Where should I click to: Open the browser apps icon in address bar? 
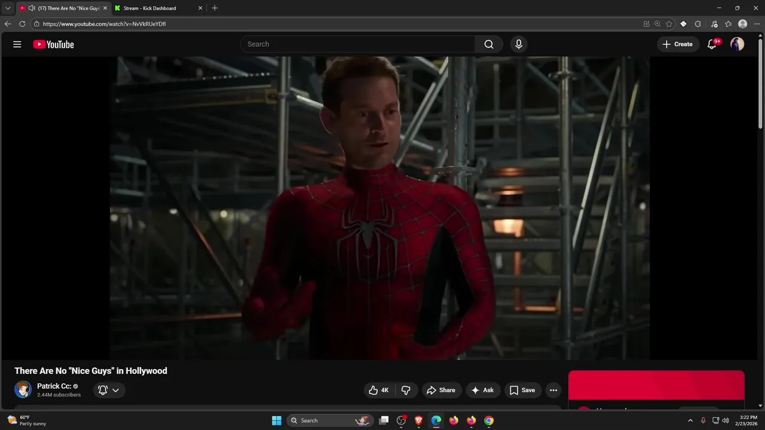646,24
